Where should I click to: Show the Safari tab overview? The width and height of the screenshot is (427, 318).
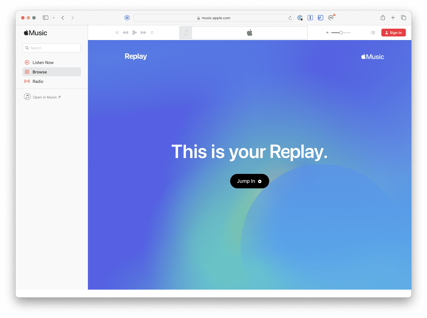404,18
